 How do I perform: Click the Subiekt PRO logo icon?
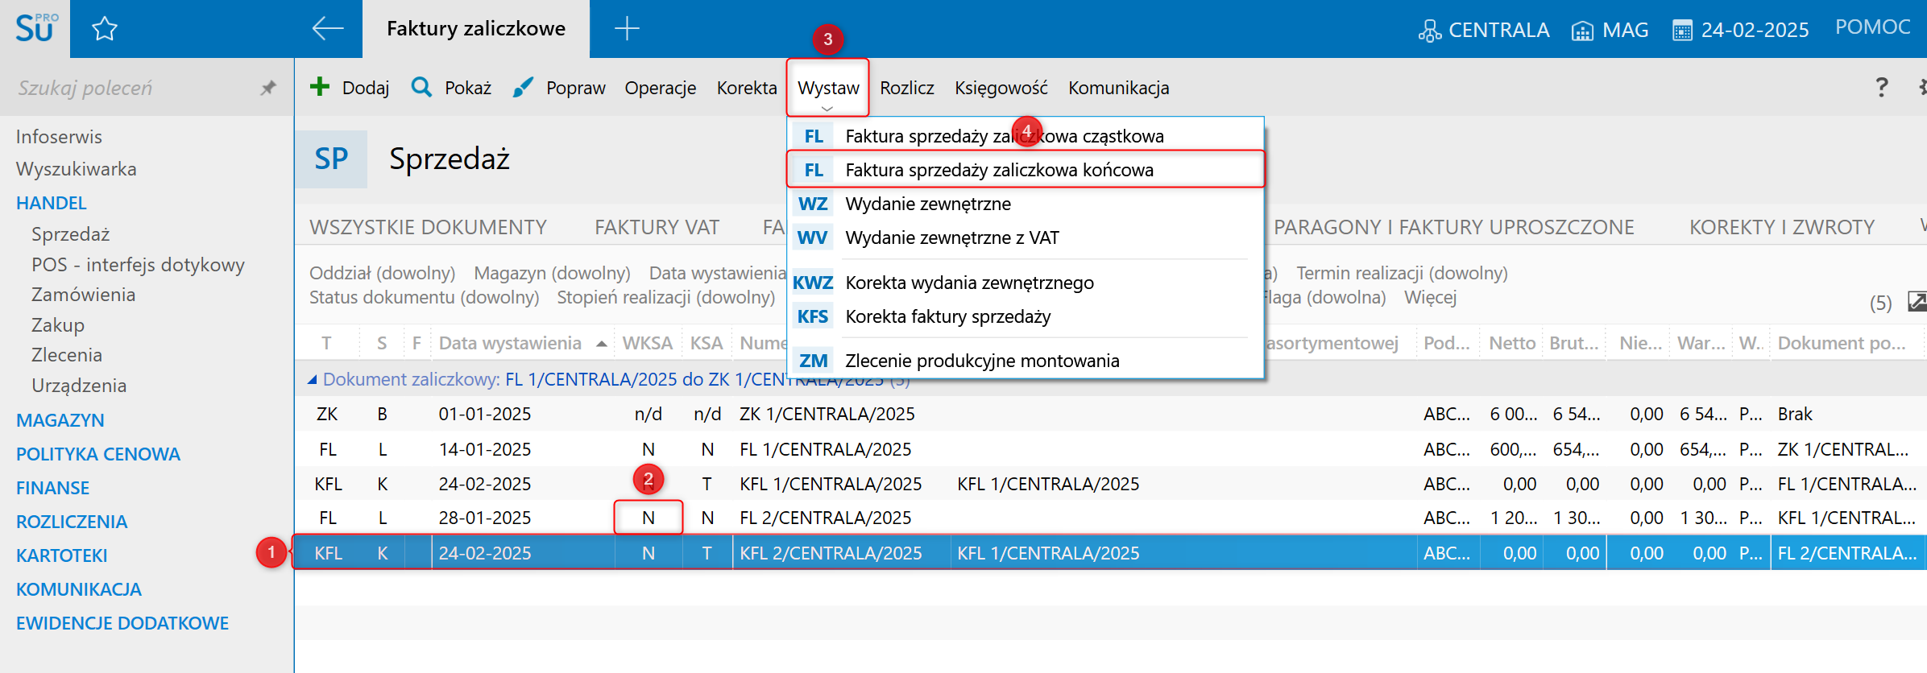[35, 28]
